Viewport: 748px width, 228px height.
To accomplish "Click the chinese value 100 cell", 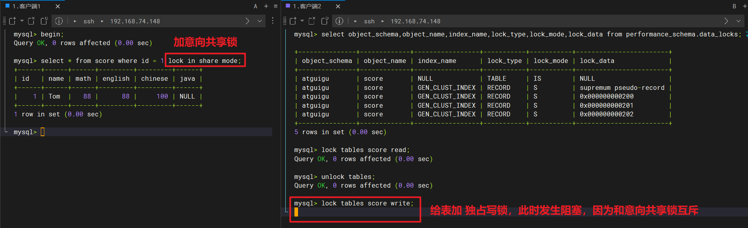I will (162, 96).
